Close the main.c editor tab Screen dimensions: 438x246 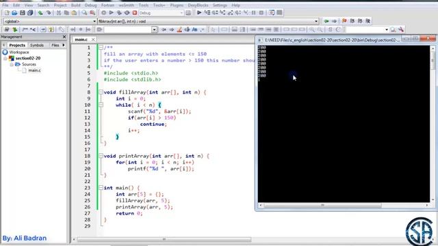pyautogui.click(x=93, y=40)
